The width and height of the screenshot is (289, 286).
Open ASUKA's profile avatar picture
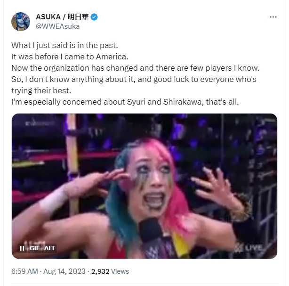click(x=21, y=22)
